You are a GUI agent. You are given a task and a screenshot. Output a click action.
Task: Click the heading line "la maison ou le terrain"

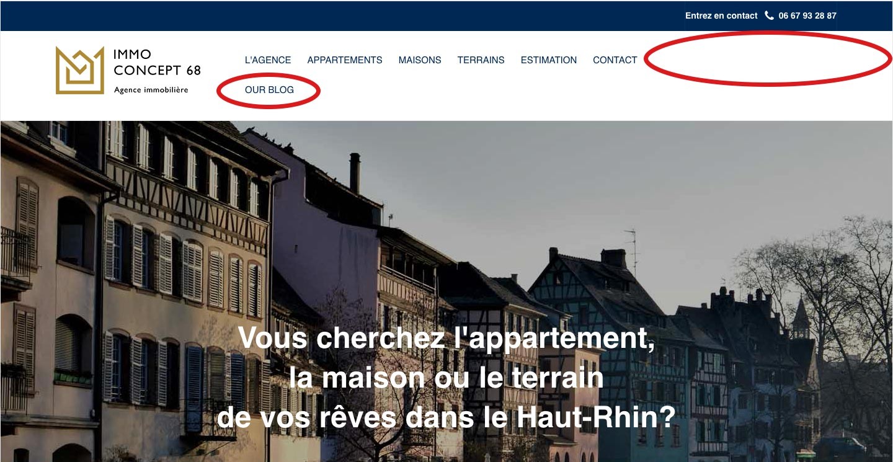click(446, 378)
